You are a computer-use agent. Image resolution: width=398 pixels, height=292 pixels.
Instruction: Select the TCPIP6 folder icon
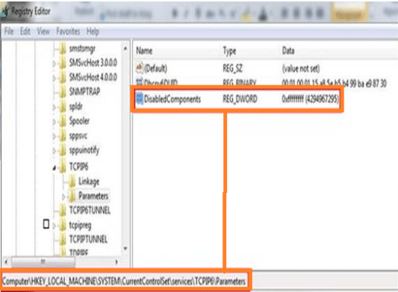pyautogui.click(x=63, y=166)
